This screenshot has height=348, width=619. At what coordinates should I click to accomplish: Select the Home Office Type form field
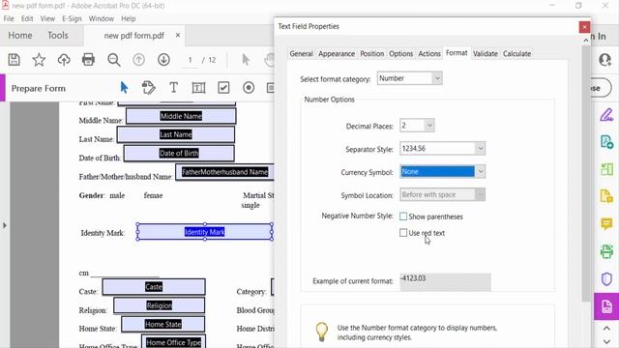click(173, 341)
